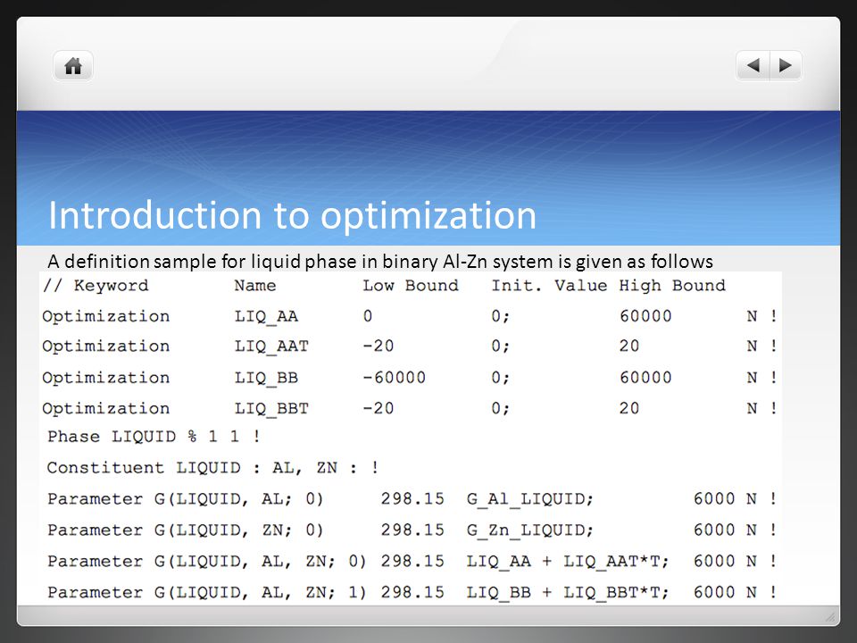Click the home icon button
Image resolution: width=857 pixels, height=643 pixels.
pyautogui.click(x=72, y=66)
